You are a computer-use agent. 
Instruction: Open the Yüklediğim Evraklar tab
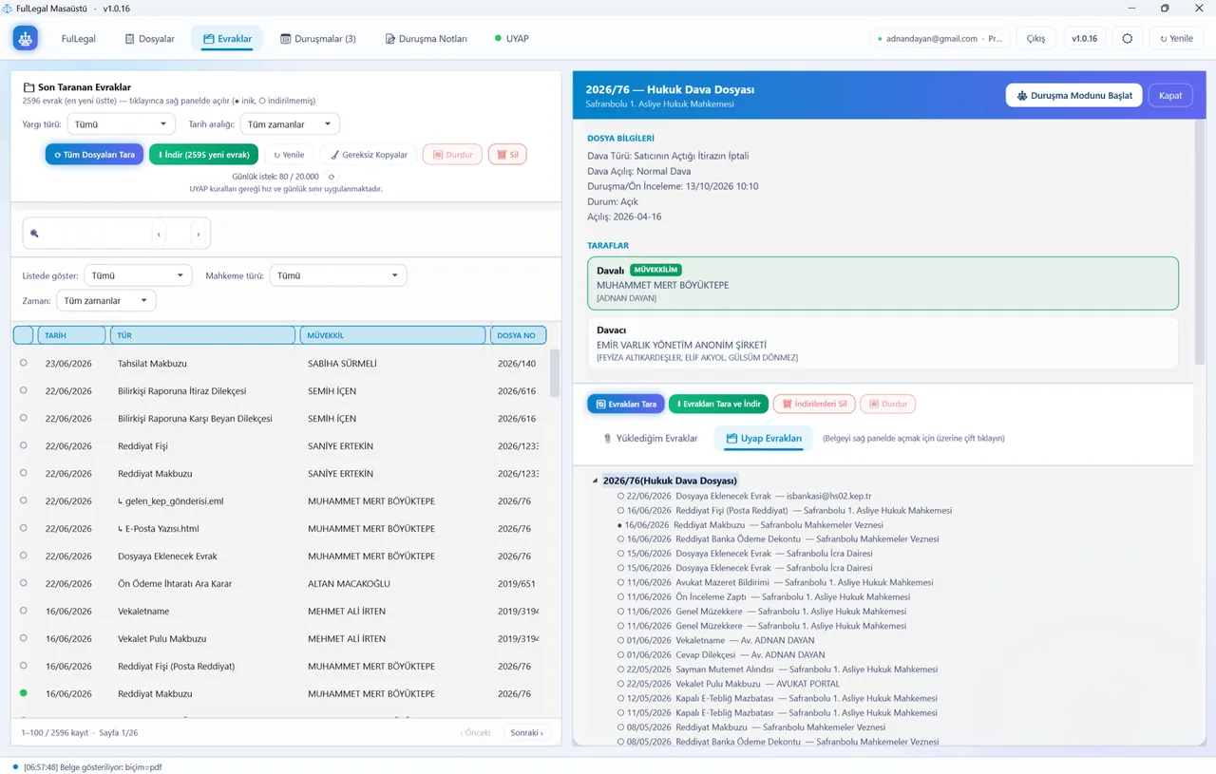coord(651,439)
